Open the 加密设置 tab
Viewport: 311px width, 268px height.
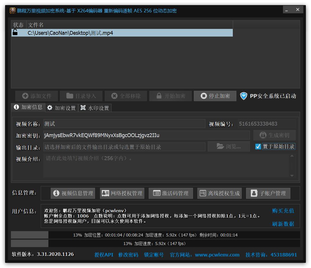tap(62, 108)
